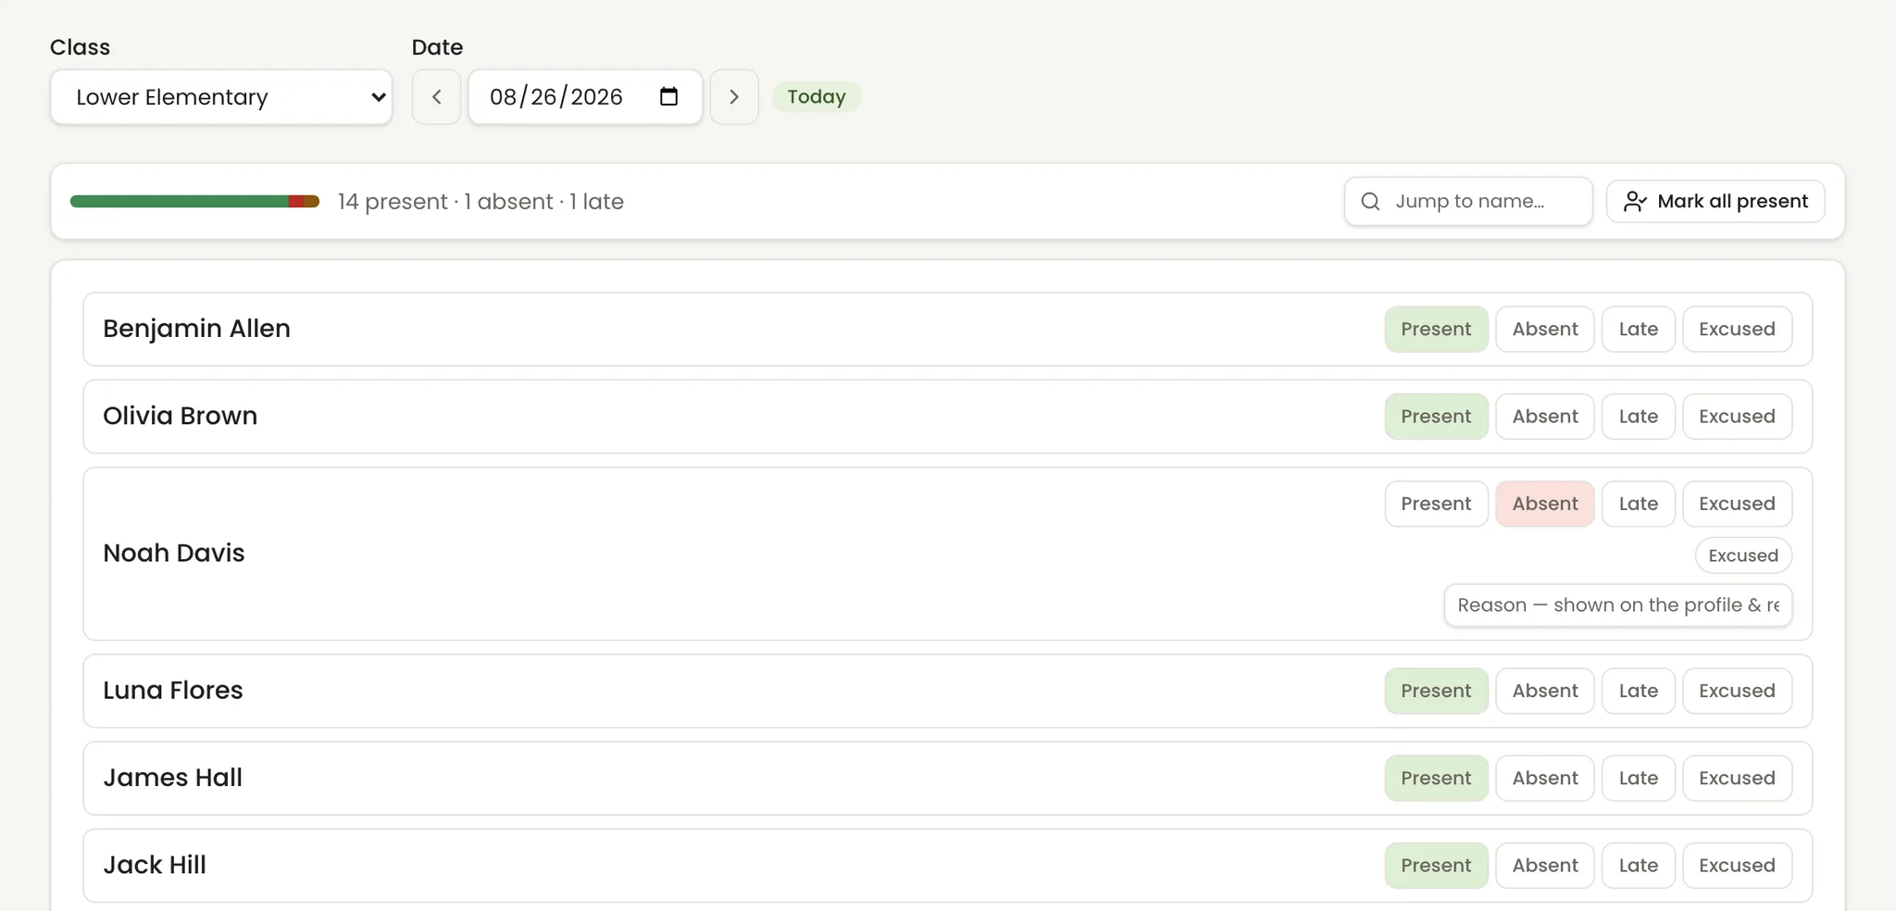Mark Jack Hill as Late

pos(1638,866)
